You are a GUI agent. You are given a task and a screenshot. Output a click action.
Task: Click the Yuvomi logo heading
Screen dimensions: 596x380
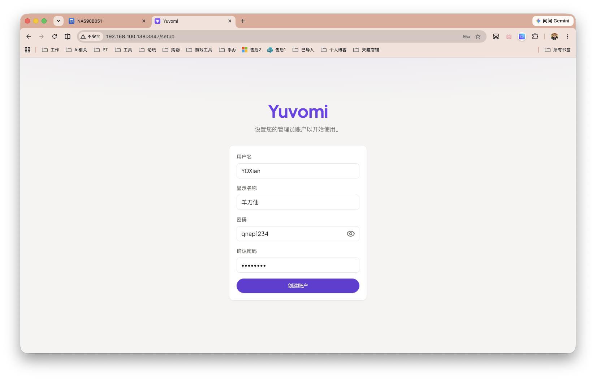click(x=298, y=112)
